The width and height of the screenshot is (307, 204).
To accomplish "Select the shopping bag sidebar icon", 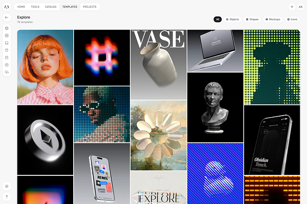I will [x=7, y=57].
